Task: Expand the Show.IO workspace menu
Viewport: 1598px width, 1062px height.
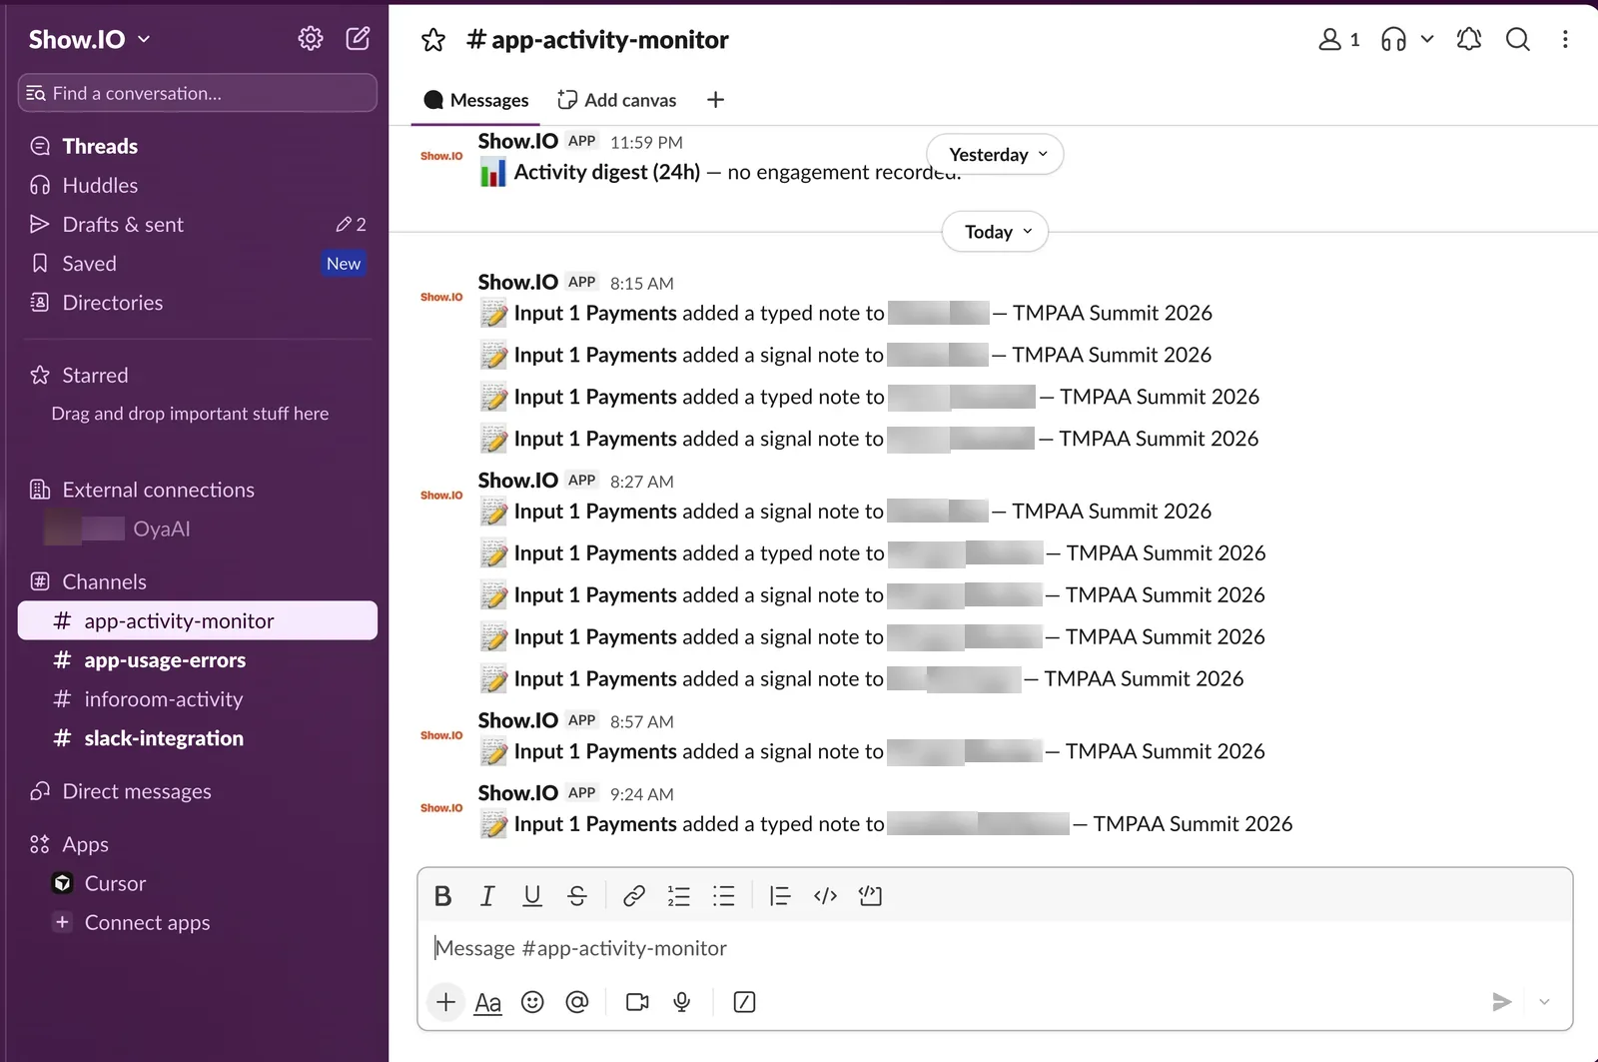Action: [89, 39]
